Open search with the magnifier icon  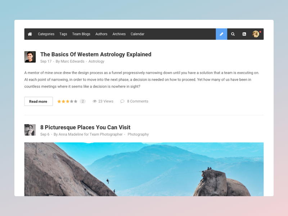click(x=233, y=34)
